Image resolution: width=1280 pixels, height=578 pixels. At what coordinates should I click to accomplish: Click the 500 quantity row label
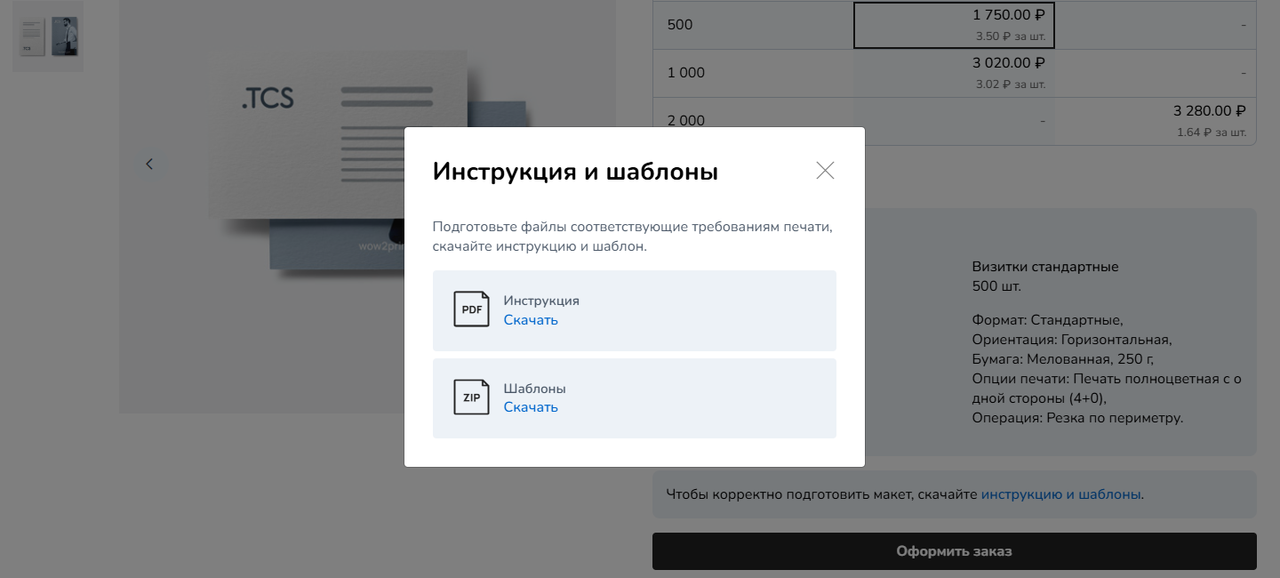[680, 25]
